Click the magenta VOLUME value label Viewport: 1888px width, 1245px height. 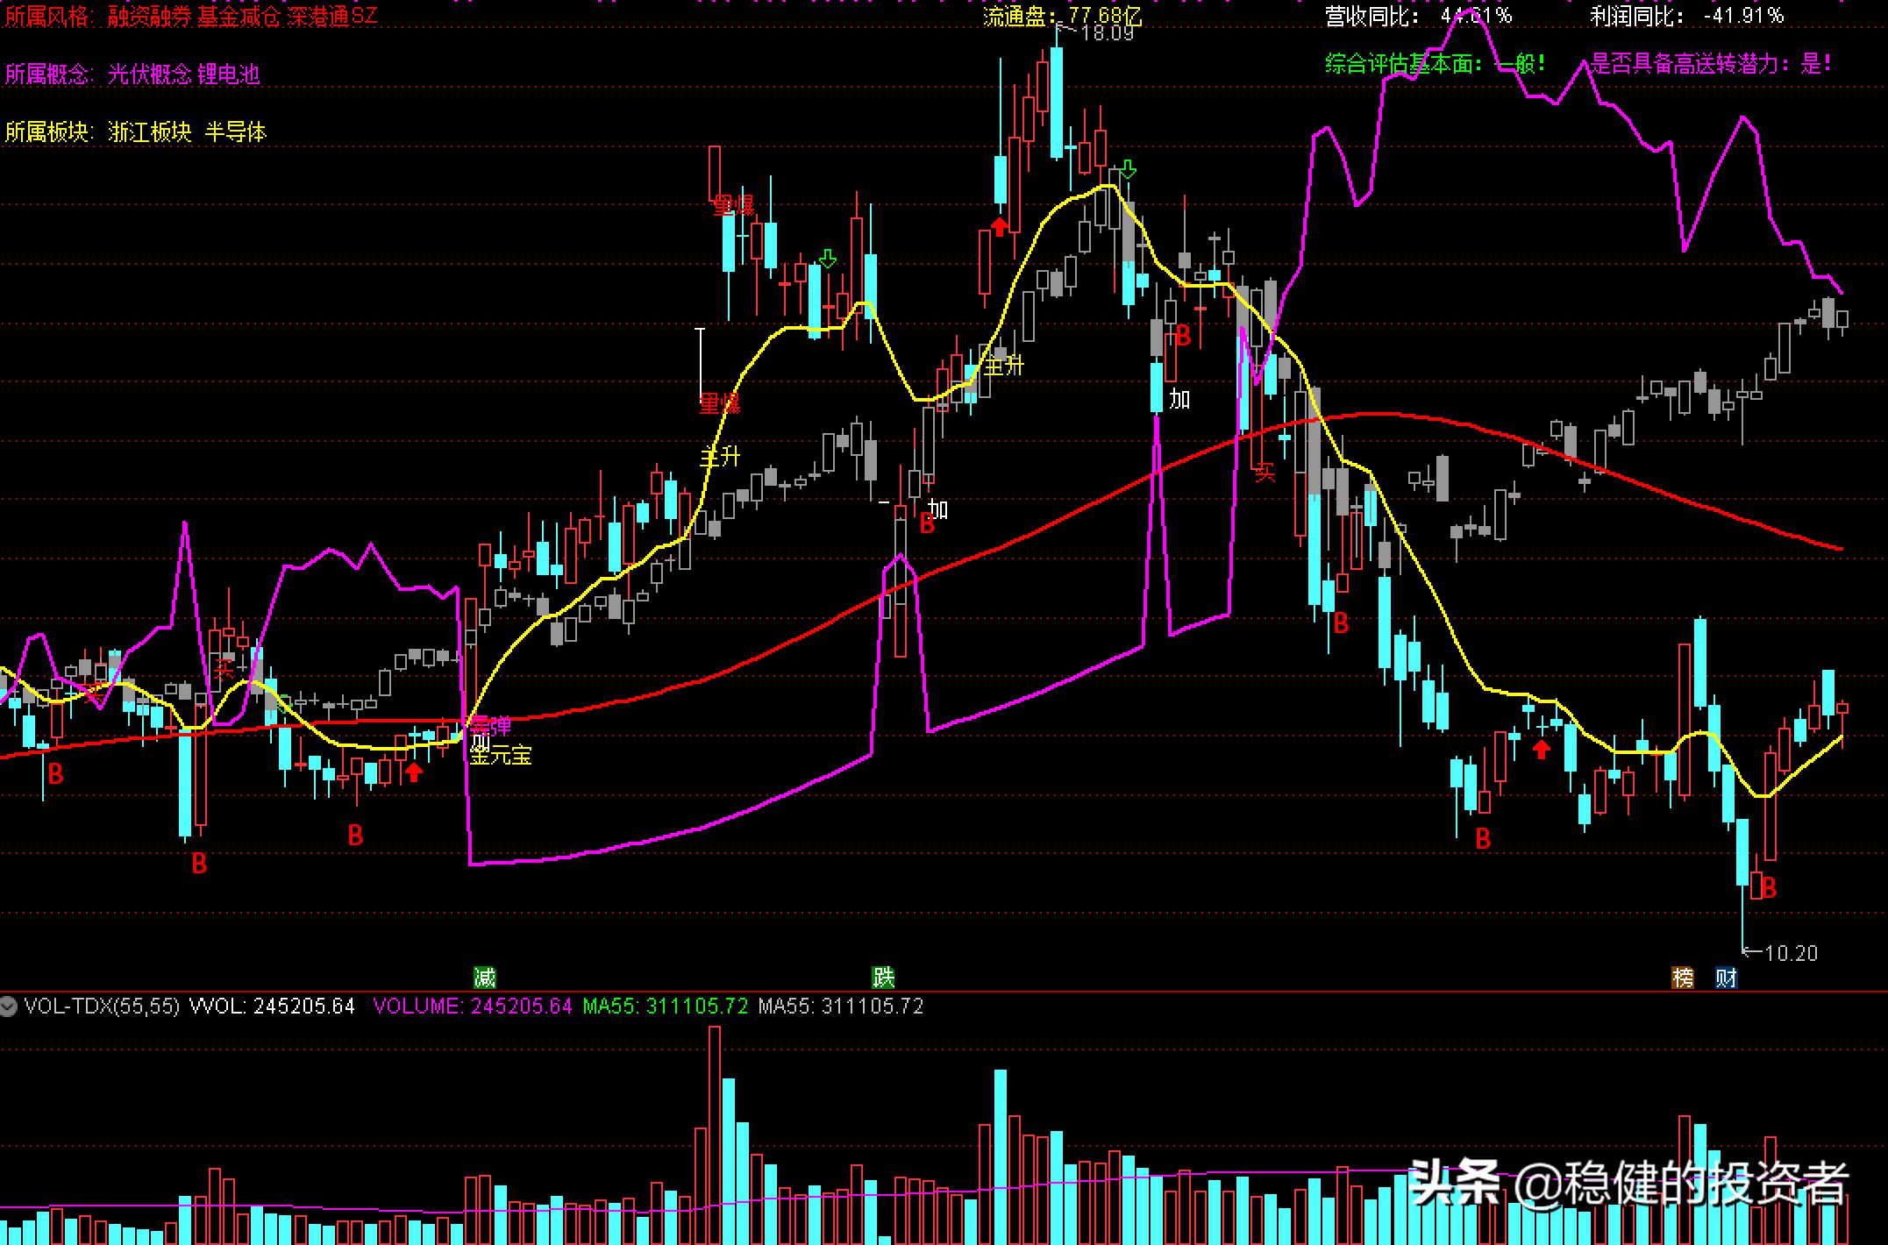coord(472,1007)
